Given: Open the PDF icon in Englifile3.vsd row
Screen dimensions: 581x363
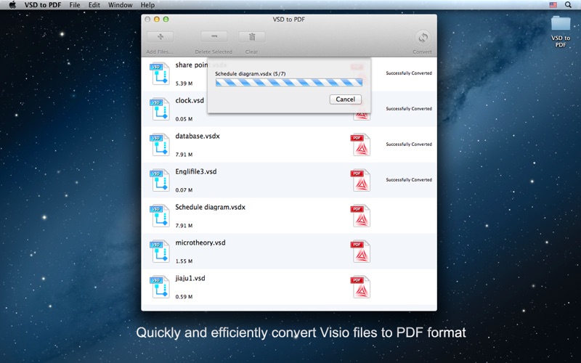Looking at the screenshot, I should click(x=360, y=180).
